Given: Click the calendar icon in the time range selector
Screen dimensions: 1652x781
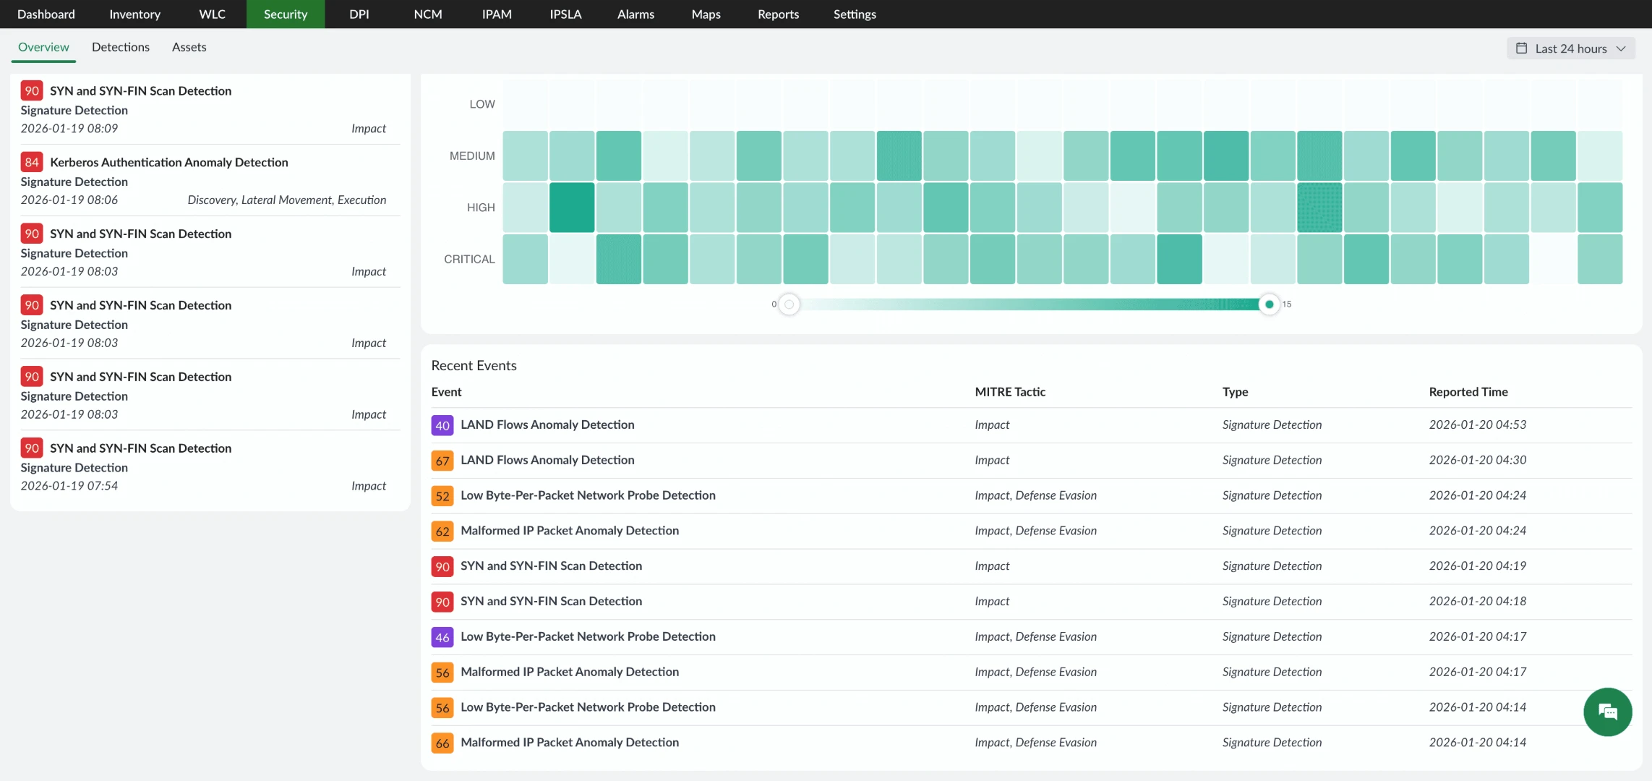Looking at the screenshot, I should 1521,48.
